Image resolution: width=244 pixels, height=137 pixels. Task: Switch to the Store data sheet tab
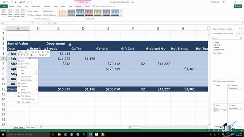click(x=30, y=127)
